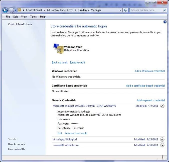Click the greyed-out Forward arrow button

[x=11, y=10]
